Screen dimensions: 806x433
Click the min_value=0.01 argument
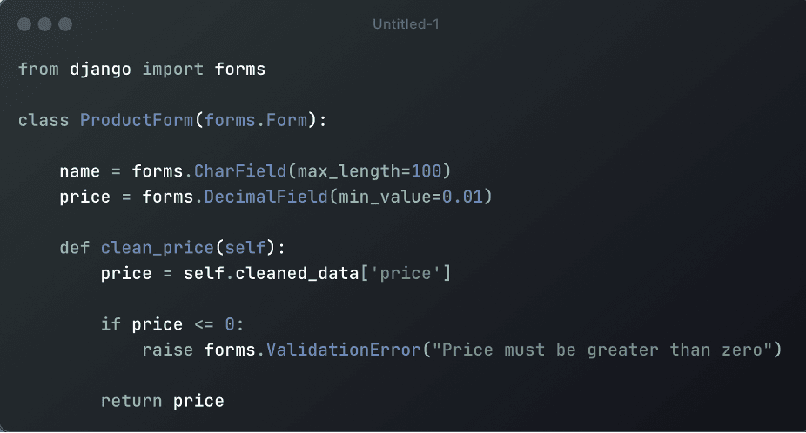point(411,197)
